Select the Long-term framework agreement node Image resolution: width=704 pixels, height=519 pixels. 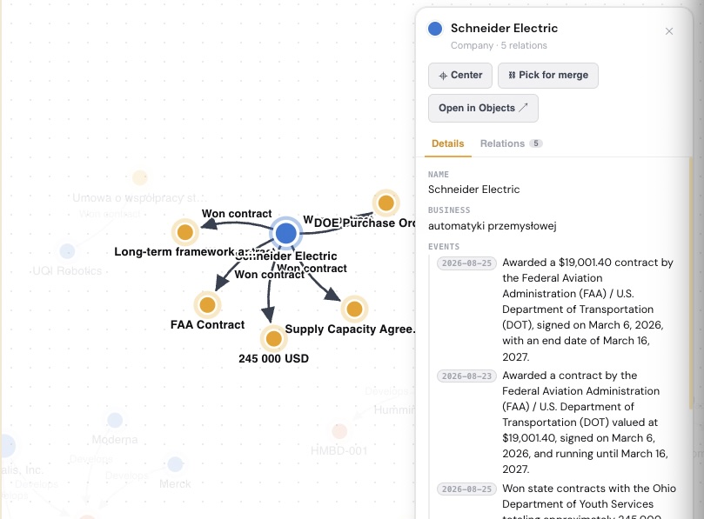click(x=185, y=232)
